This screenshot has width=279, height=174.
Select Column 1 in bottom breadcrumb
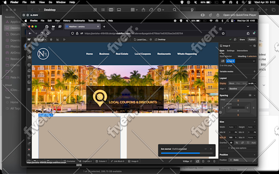click(101, 161)
